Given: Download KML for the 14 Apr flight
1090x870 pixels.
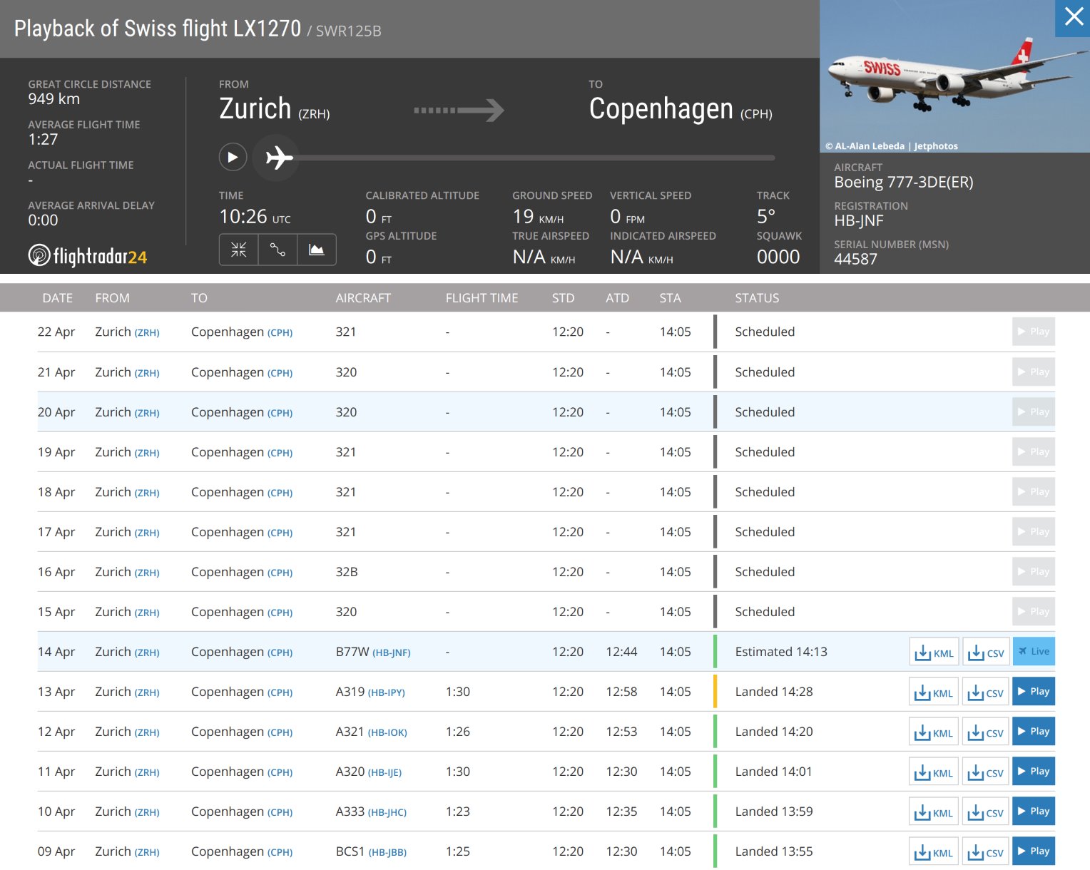Looking at the screenshot, I should 933,652.
